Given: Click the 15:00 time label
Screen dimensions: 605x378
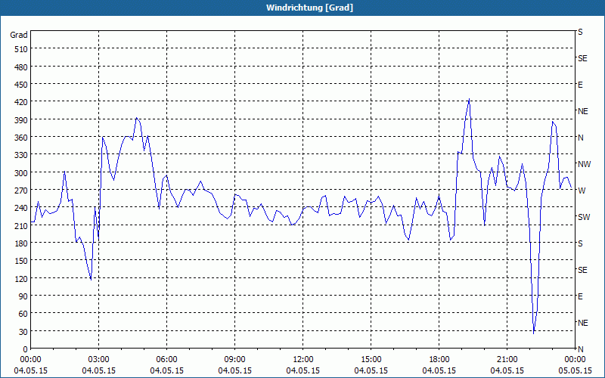Looking at the screenshot, I should click(371, 360).
